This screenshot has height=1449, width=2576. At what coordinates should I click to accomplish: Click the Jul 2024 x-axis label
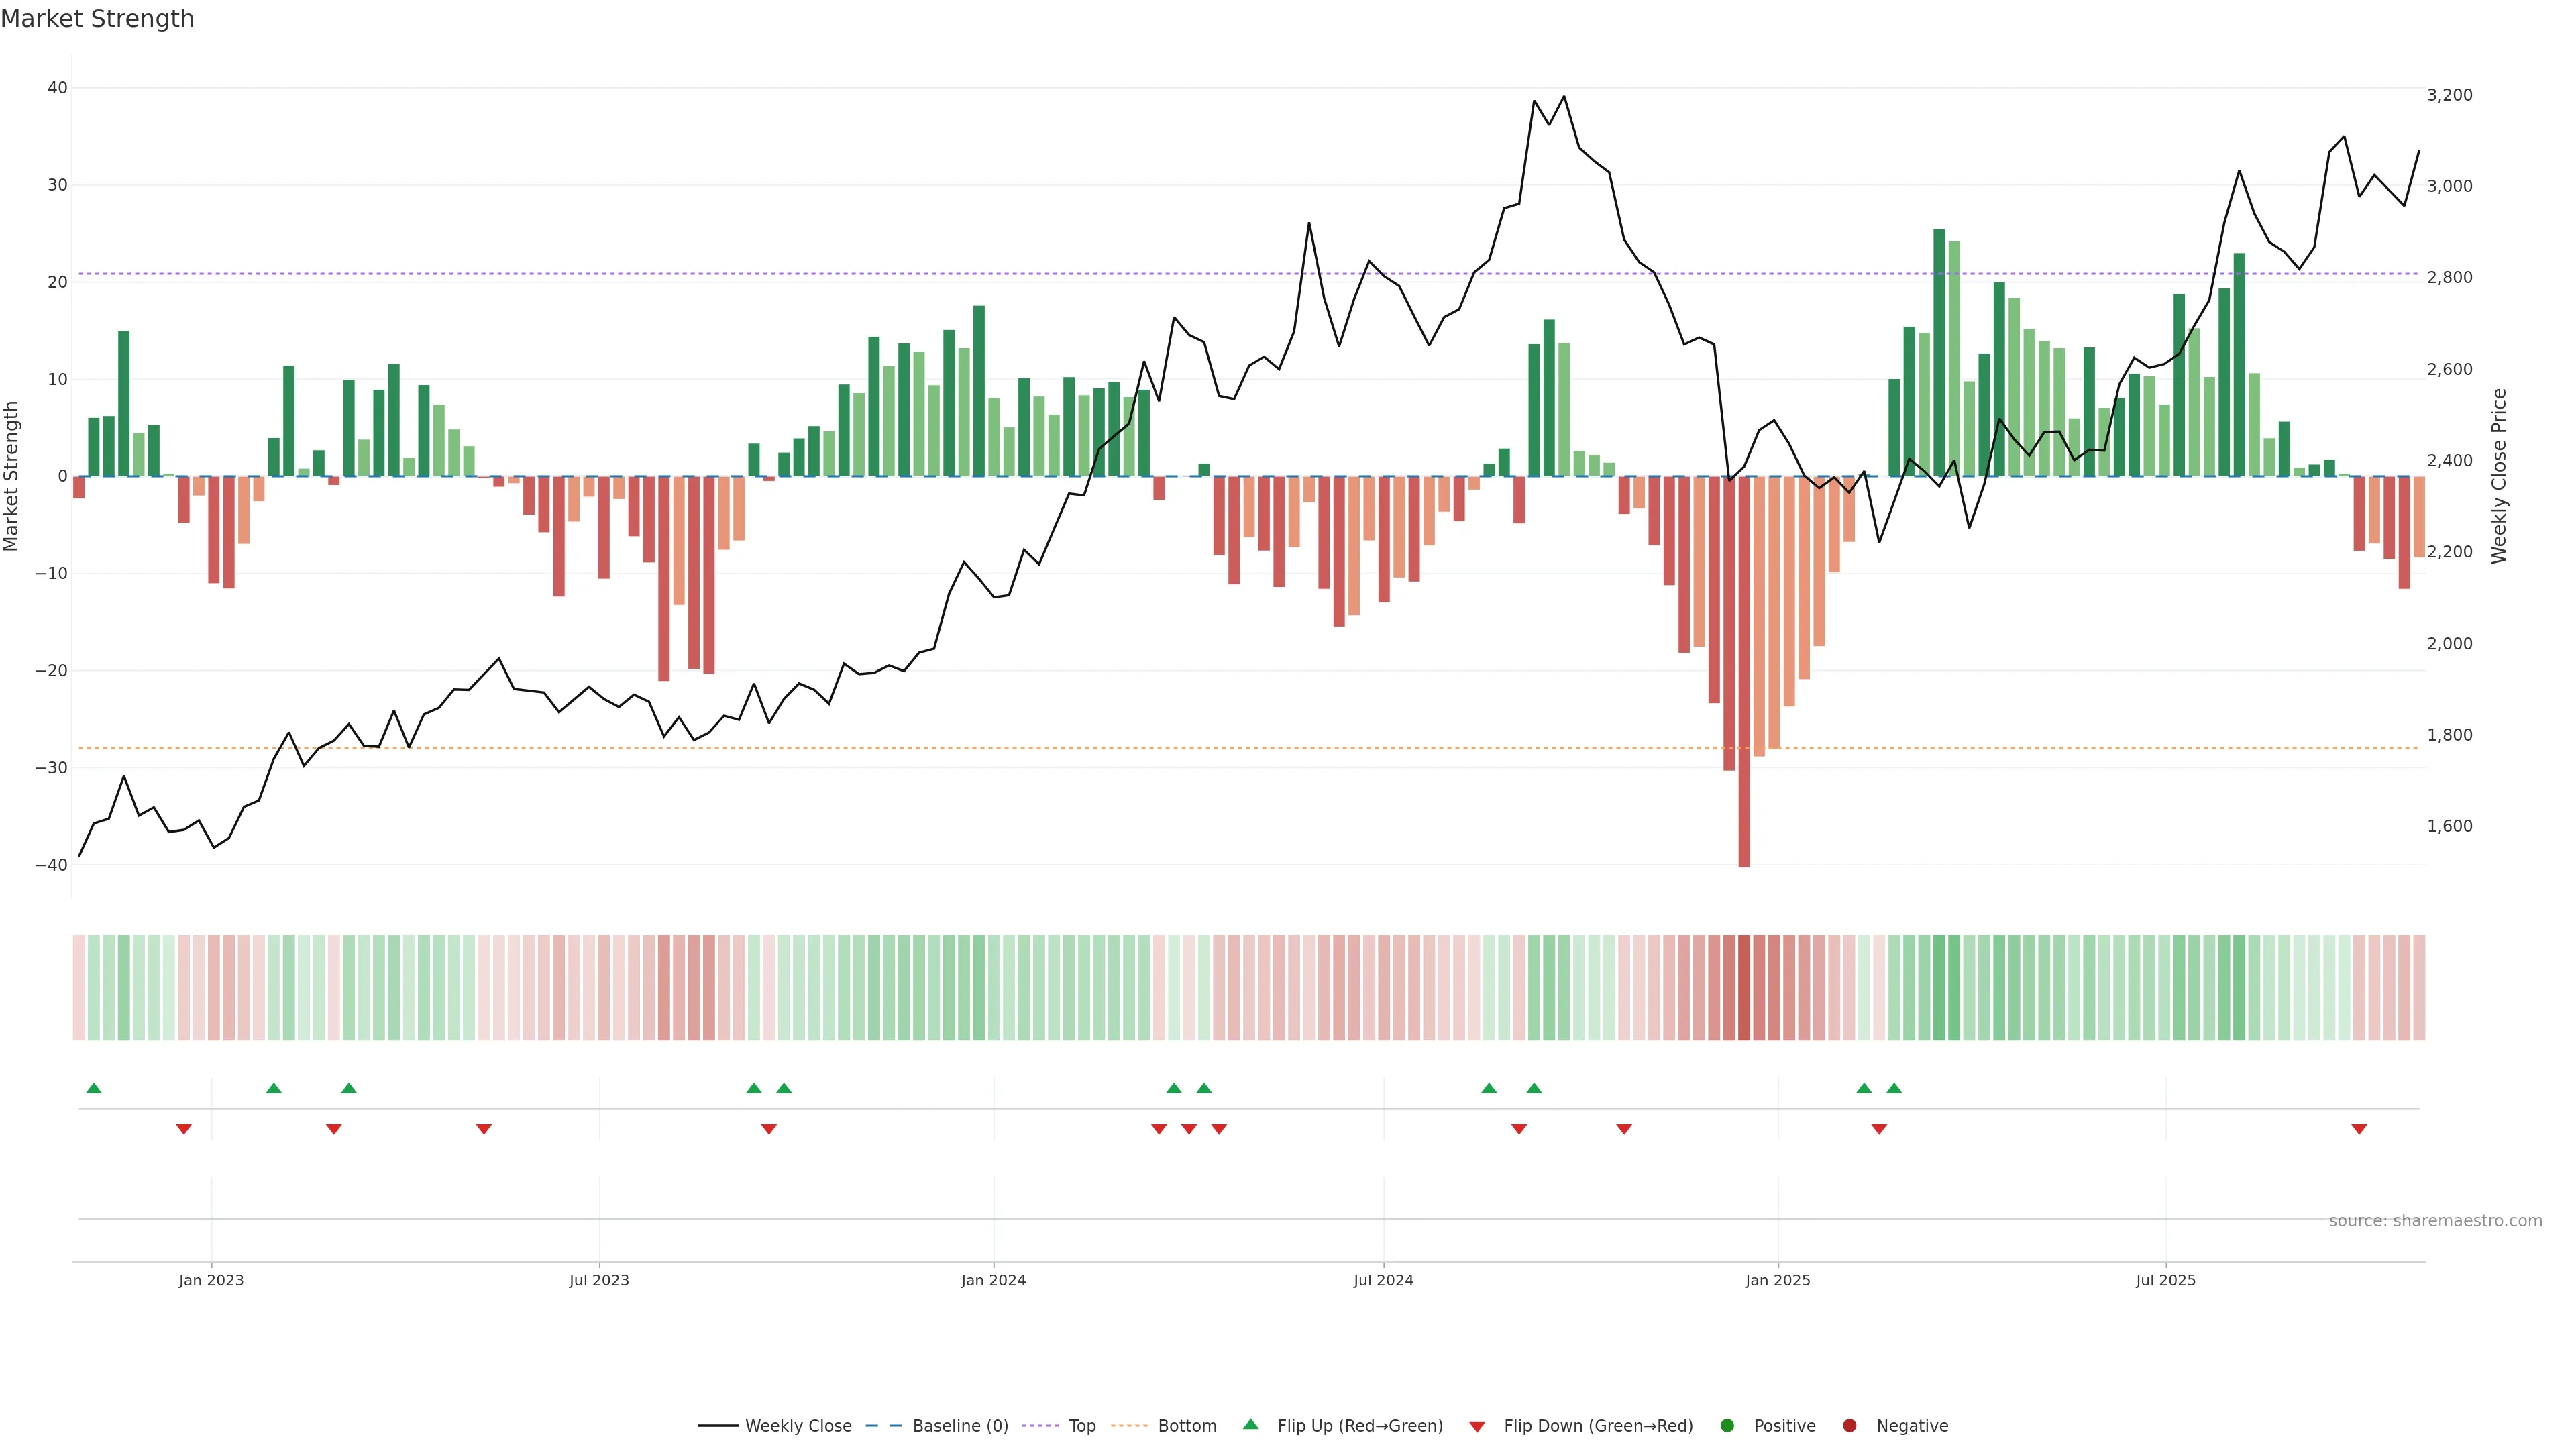(1383, 1280)
